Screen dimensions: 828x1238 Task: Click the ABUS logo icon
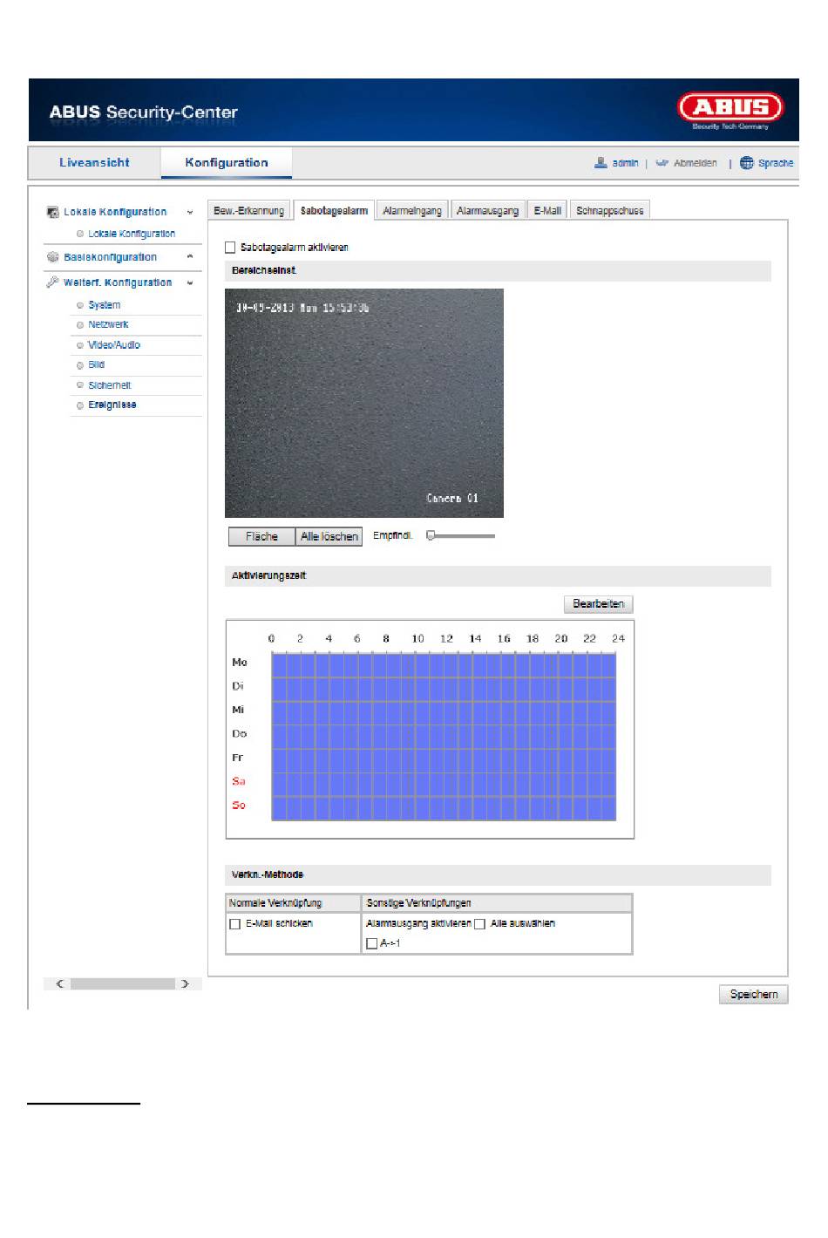point(730,109)
